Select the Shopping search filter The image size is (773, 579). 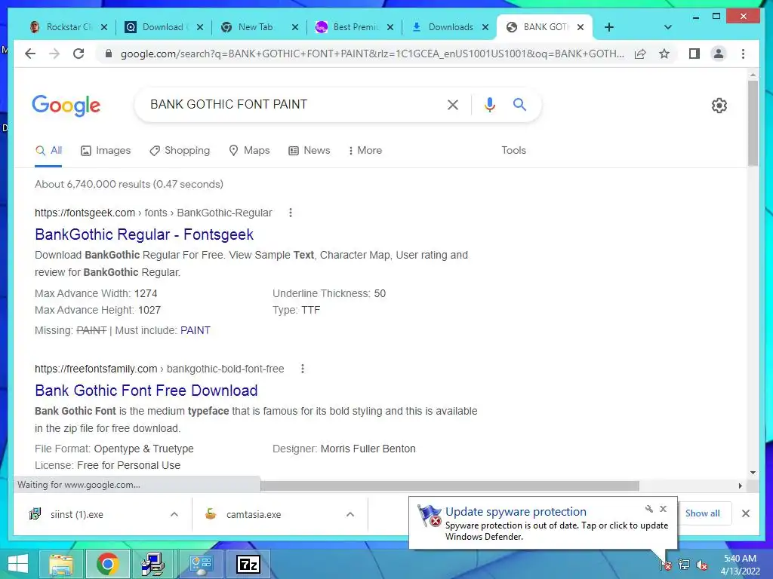[x=180, y=150]
